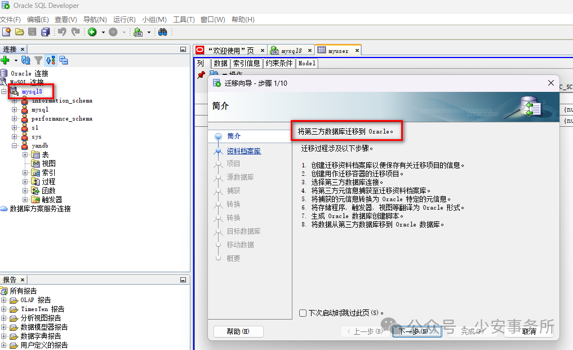573x350 pixels.
Task: Select the 约束条件 sub-tab
Action: click(279, 63)
